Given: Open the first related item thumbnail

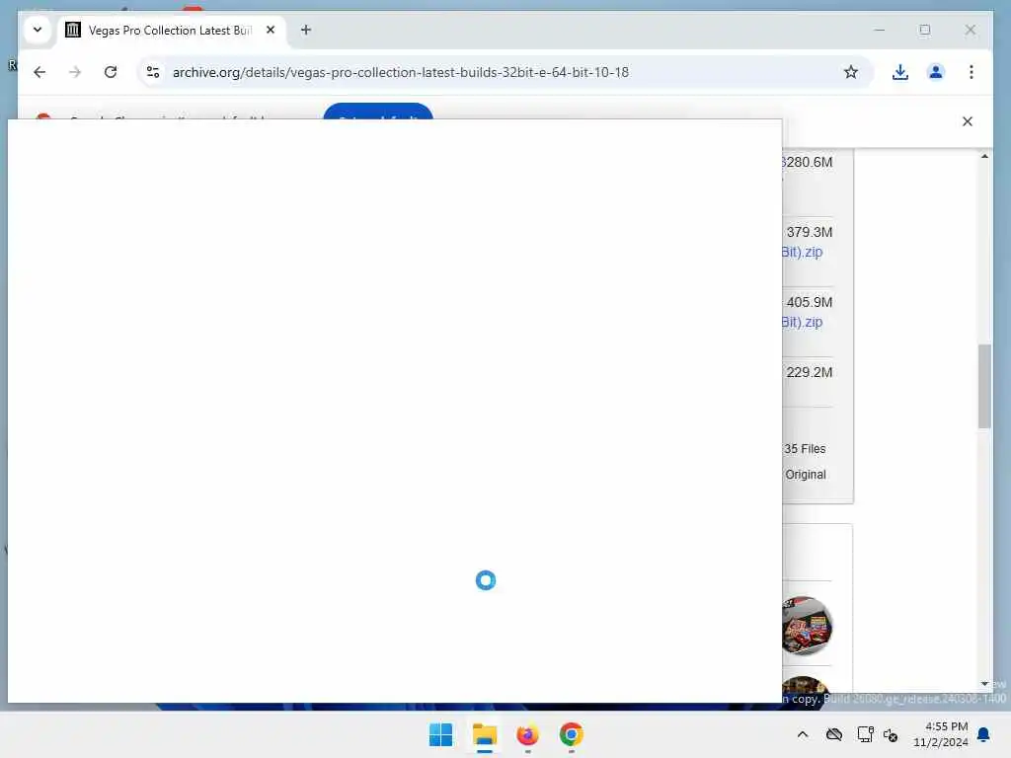Looking at the screenshot, I should point(806,625).
